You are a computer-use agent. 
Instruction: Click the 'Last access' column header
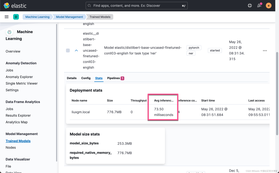coord(257,101)
